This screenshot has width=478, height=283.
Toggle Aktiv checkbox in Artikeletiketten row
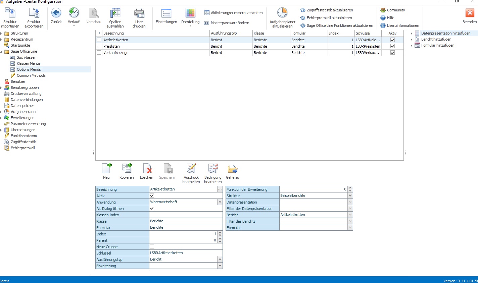[x=392, y=40]
